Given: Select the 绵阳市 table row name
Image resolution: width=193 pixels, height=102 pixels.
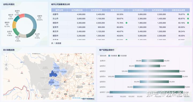Looking at the screenshot, I should [55, 23].
